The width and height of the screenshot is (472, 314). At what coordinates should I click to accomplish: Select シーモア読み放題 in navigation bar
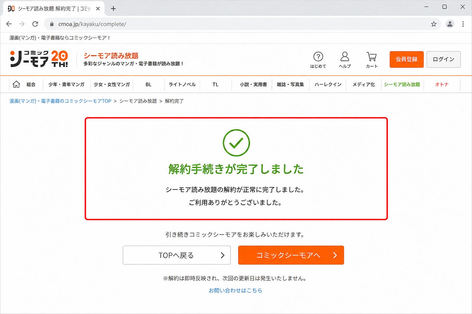402,84
